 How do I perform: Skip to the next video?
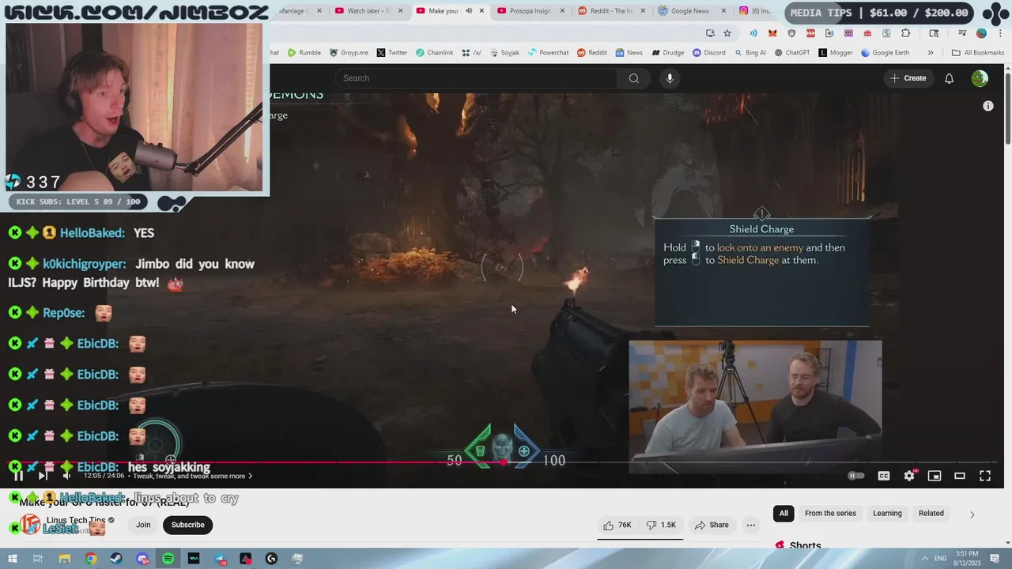(x=43, y=475)
